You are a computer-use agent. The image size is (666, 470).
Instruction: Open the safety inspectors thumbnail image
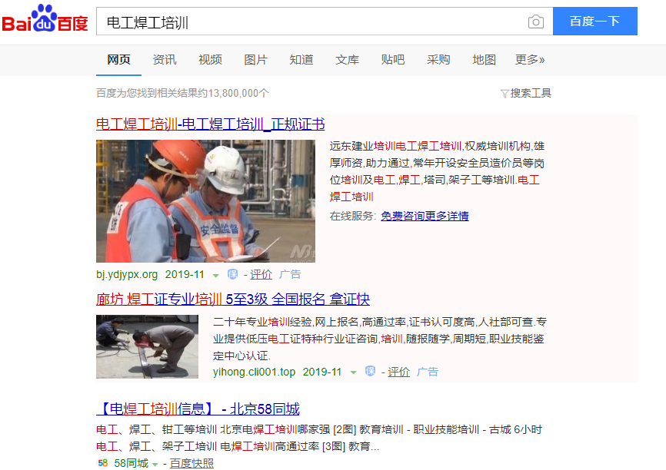click(x=205, y=201)
